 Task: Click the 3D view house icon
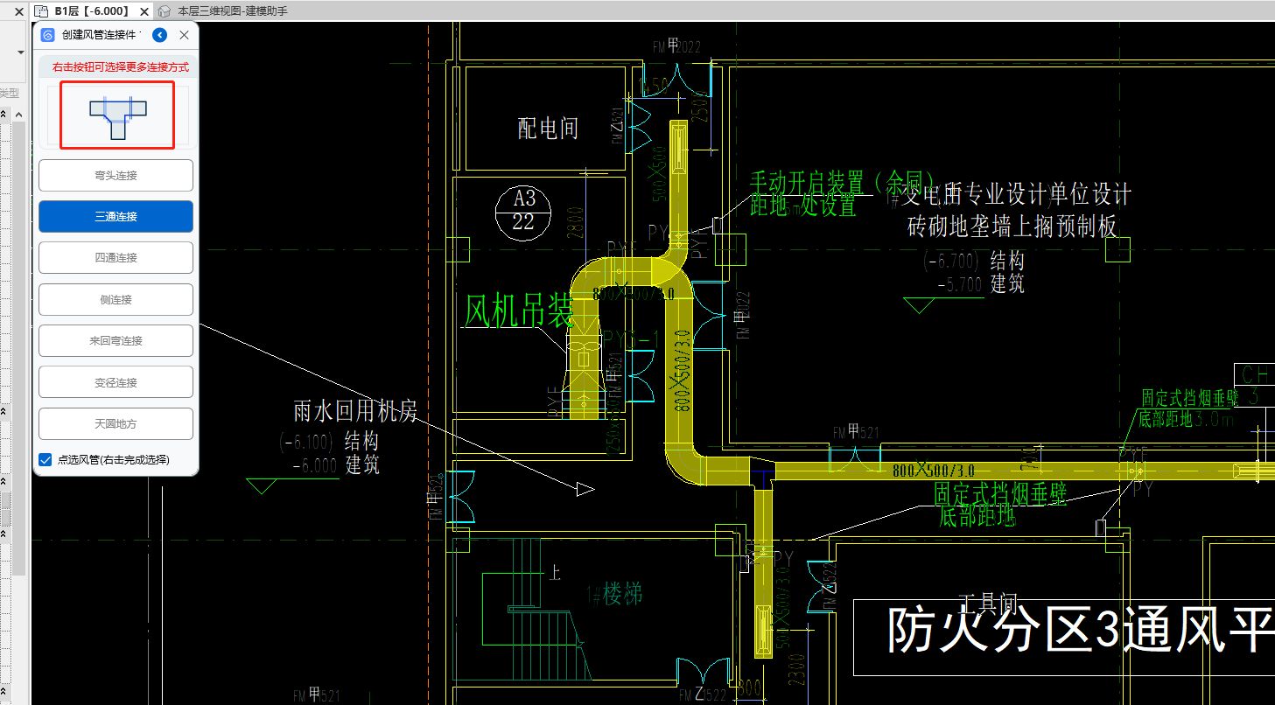click(164, 11)
